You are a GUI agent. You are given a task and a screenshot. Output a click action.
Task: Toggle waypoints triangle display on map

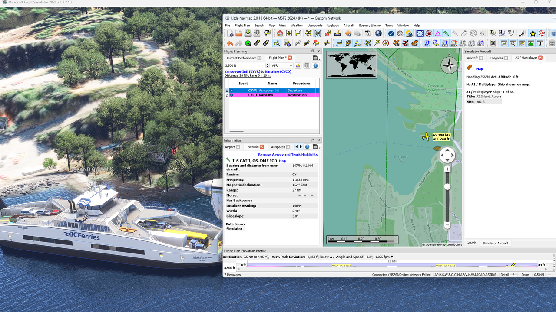pyautogui.click(x=438, y=33)
